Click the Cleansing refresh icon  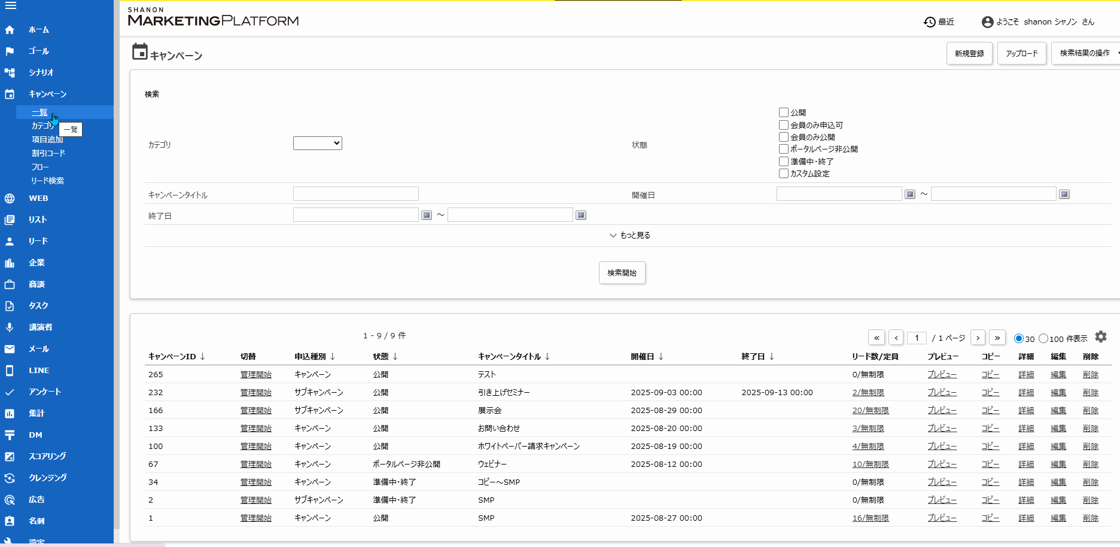(x=10, y=478)
